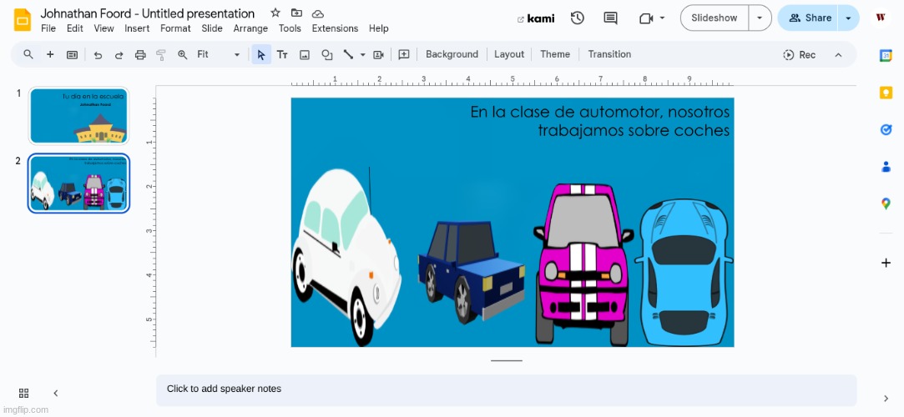Click the Background button
The height and width of the screenshot is (417, 904).
click(x=452, y=54)
